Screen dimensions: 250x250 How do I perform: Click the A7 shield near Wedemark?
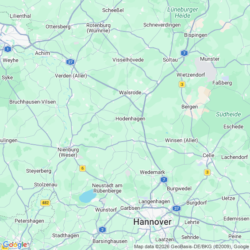click(164, 180)
